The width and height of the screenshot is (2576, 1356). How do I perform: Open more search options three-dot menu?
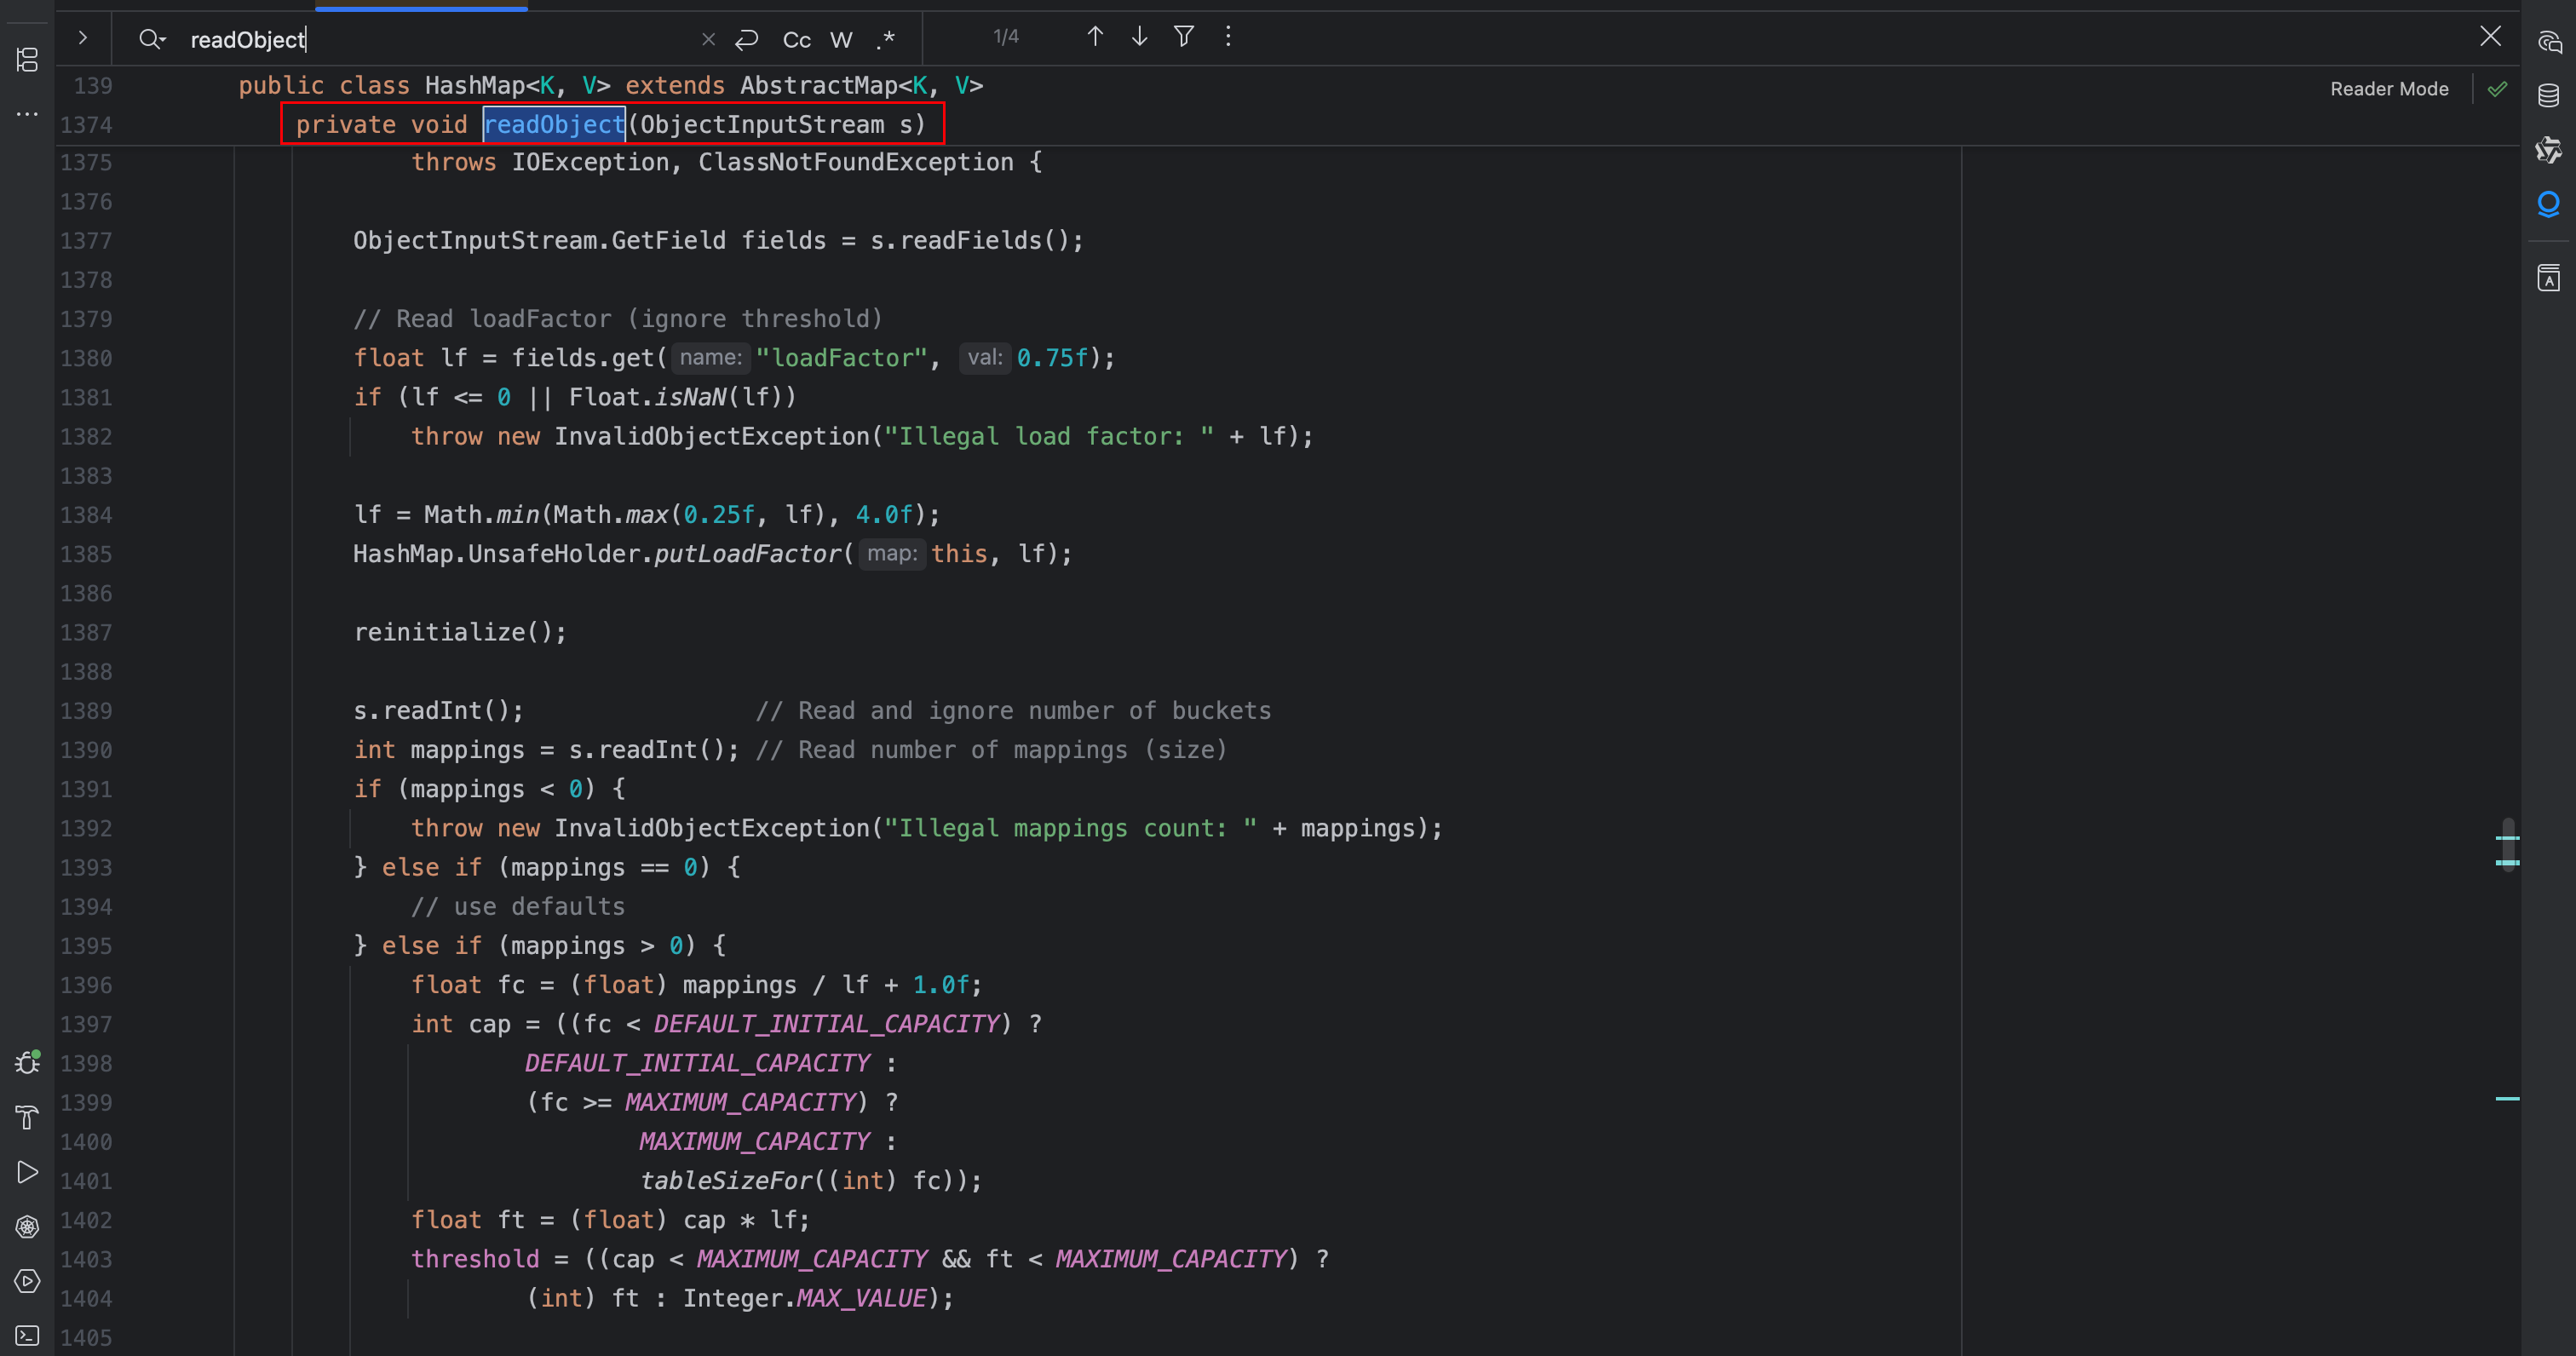click(1228, 37)
